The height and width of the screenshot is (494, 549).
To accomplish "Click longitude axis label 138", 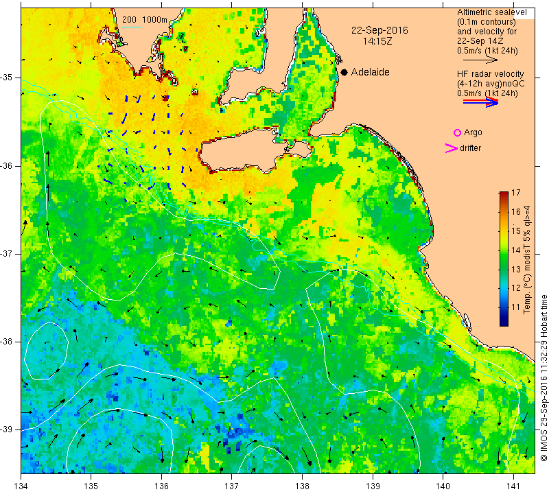I will pyautogui.click(x=302, y=486).
